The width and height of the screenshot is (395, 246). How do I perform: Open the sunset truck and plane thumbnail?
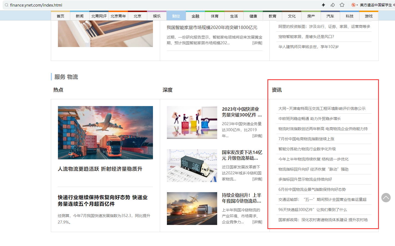[x=192, y=209]
